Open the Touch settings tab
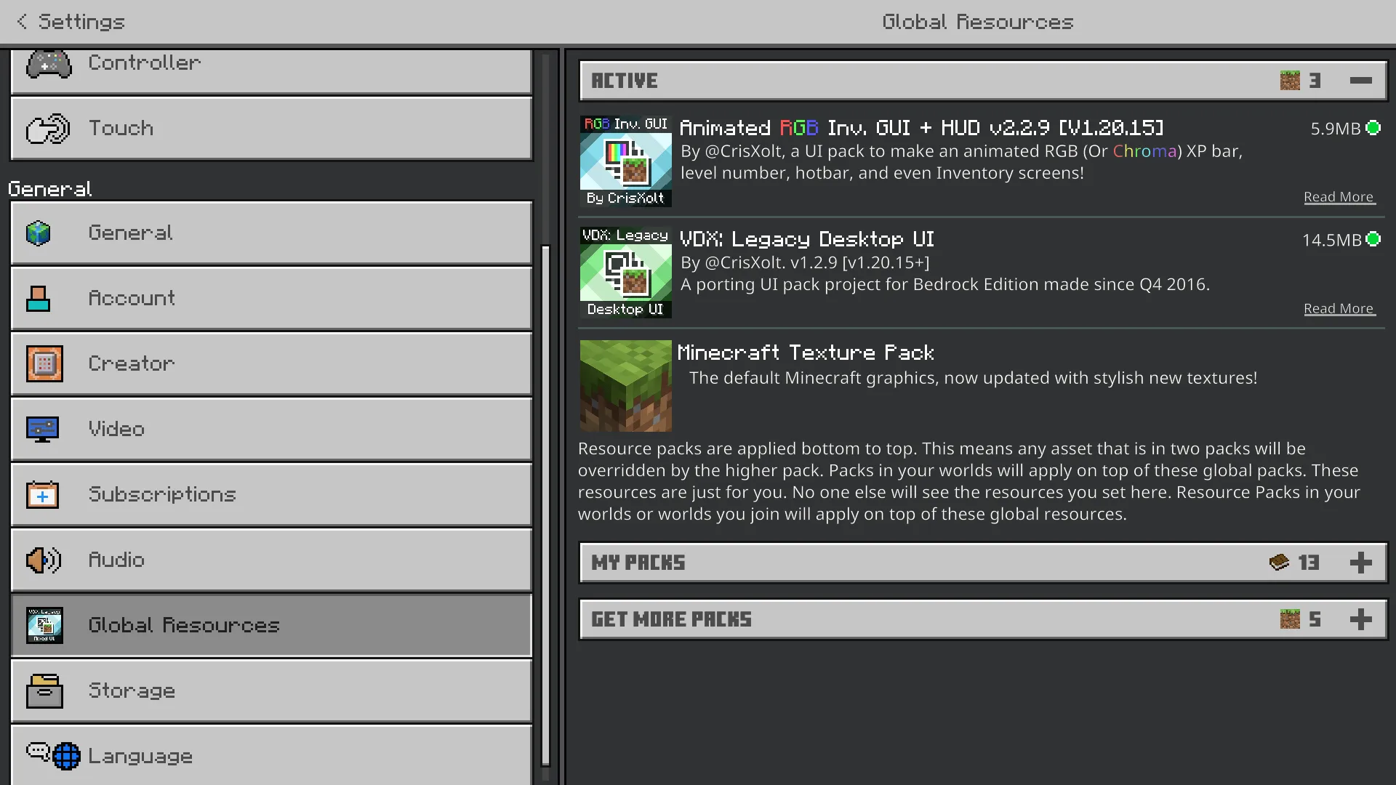 [x=271, y=128]
